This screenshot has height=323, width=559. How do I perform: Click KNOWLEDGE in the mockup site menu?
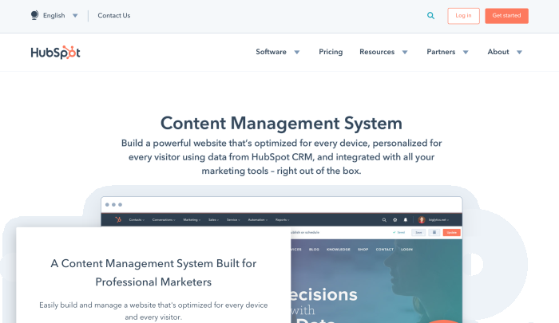click(339, 250)
